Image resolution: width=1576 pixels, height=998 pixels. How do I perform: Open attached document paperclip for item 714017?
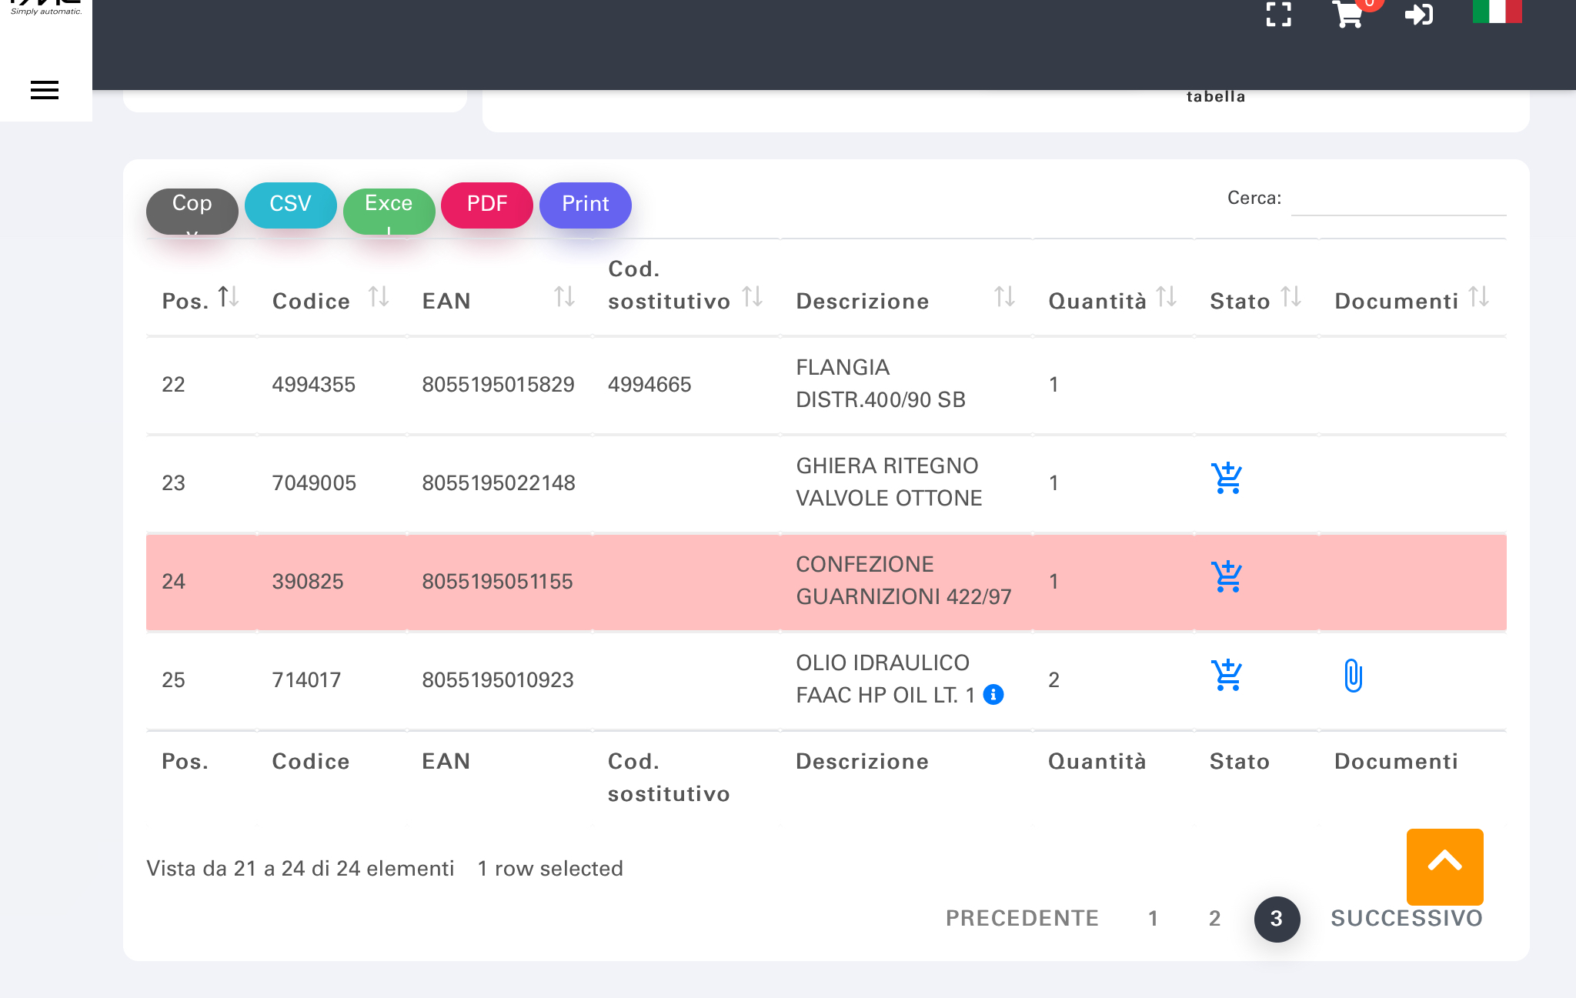pyautogui.click(x=1353, y=676)
